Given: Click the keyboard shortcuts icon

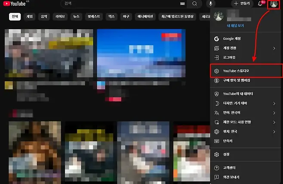Looking at the screenshot, I should point(217,141).
